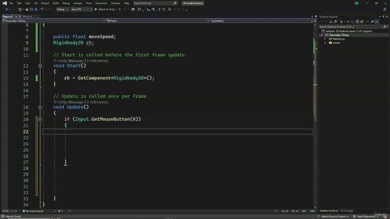The width and height of the screenshot is (390, 219).
Task: Open the Assembly-CSharp project navigation dropdown
Action: coord(53,21)
